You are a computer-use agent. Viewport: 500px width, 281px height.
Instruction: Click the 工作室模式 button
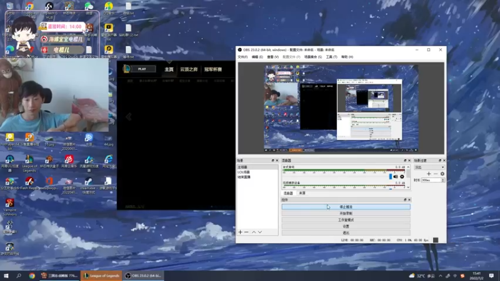click(x=346, y=220)
